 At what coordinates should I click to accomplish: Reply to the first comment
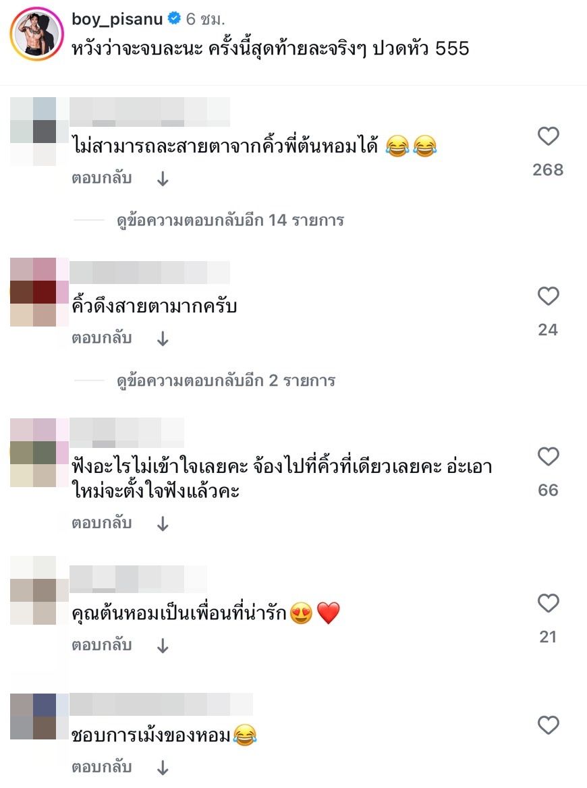coord(101,178)
